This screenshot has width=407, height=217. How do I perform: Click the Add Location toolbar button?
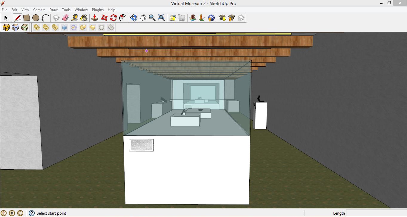[193, 18]
